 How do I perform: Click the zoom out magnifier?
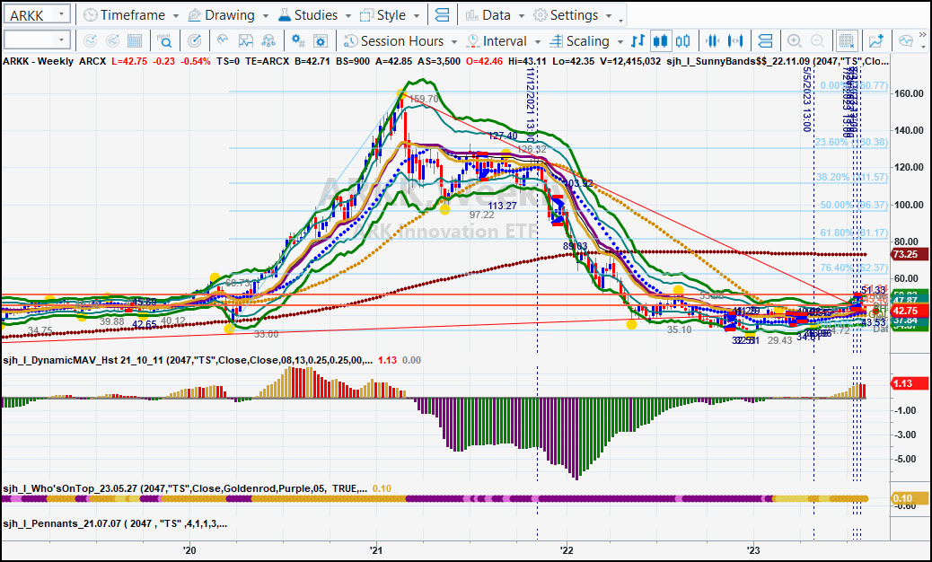point(817,41)
